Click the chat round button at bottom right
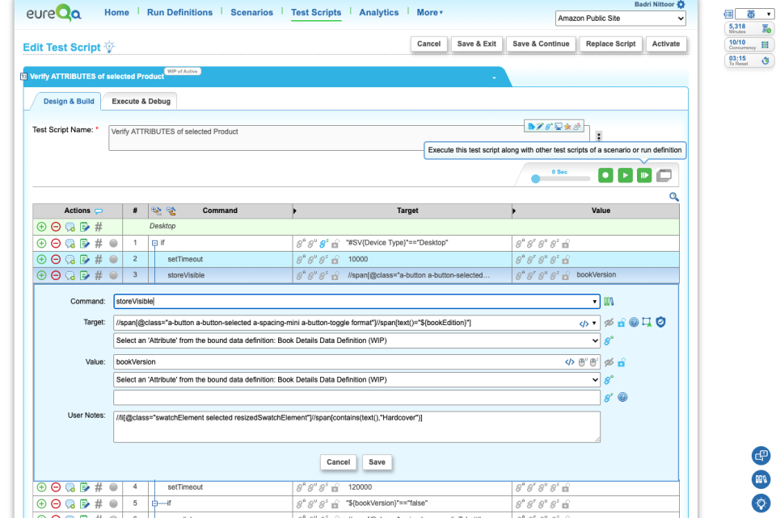Image resolution: width=776 pixels, height=518 pixels. (761, 455)
